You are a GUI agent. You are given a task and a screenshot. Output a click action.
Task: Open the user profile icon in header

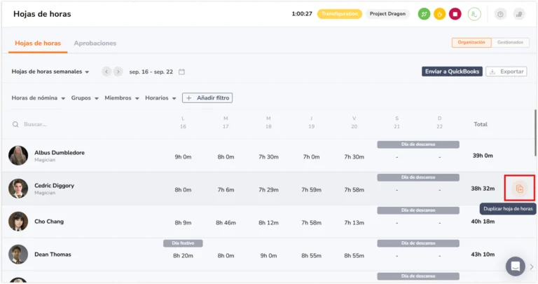pyautogui.click(x=474, y=14)
